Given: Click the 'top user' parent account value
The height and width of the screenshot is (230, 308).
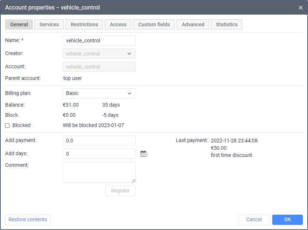Looking at the screenshot, I should pyautogui.click(x=73, y=78).
